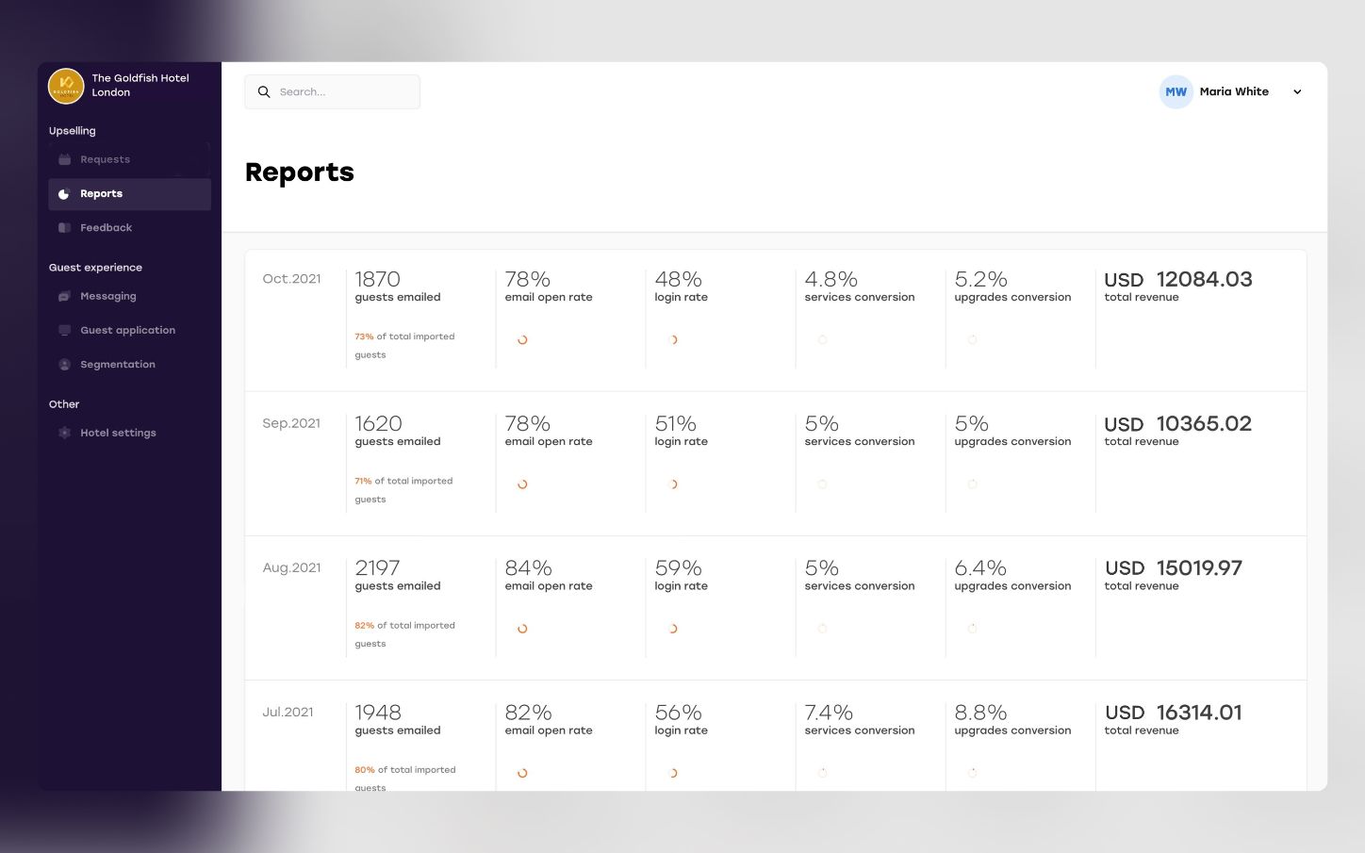Screen dimensions: 1365x853
Task: Click the 6.4% upgrades conversion value
Action: point(980,568)
